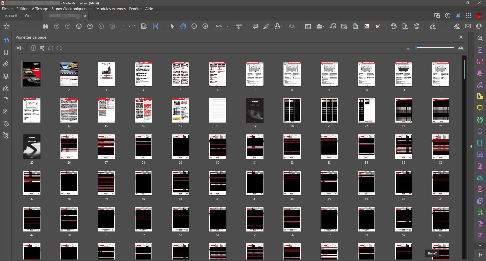Expand the stamp tool dropdown arrow
Image resolution: width=486 pixels, height=261 pixels.
pos(282,26)
